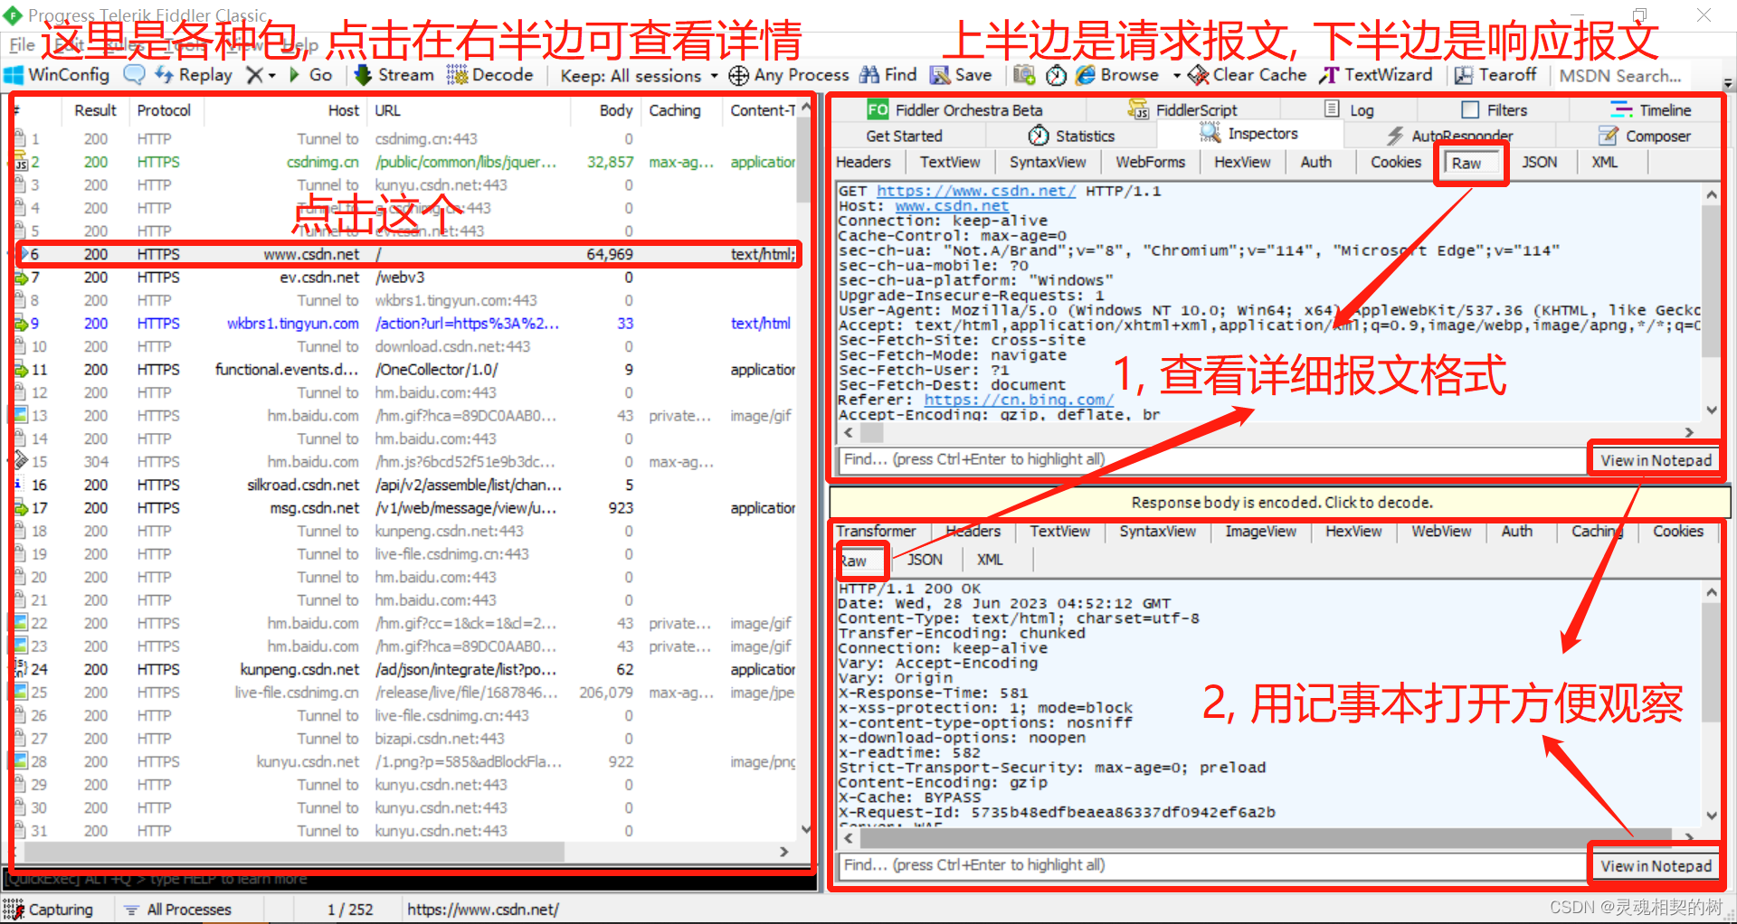Screen dimensions: 1737x924
Task: Open the Browse dropdown arrow
Action: click(x=1176, y=75)
